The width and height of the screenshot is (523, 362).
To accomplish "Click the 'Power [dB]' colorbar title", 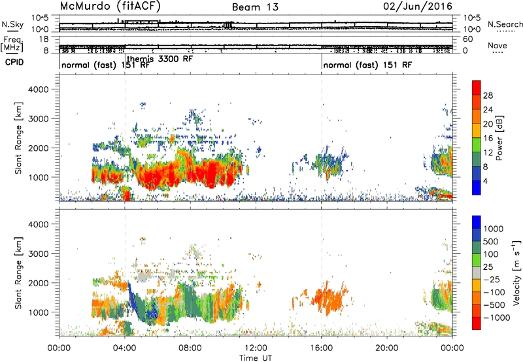I will [499, 138].
